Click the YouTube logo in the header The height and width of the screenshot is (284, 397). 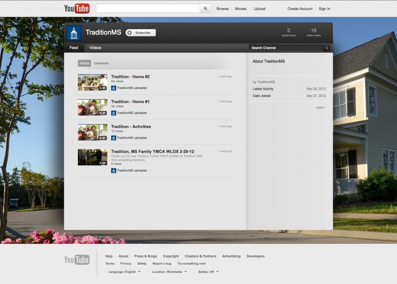(x=77, y=9)
